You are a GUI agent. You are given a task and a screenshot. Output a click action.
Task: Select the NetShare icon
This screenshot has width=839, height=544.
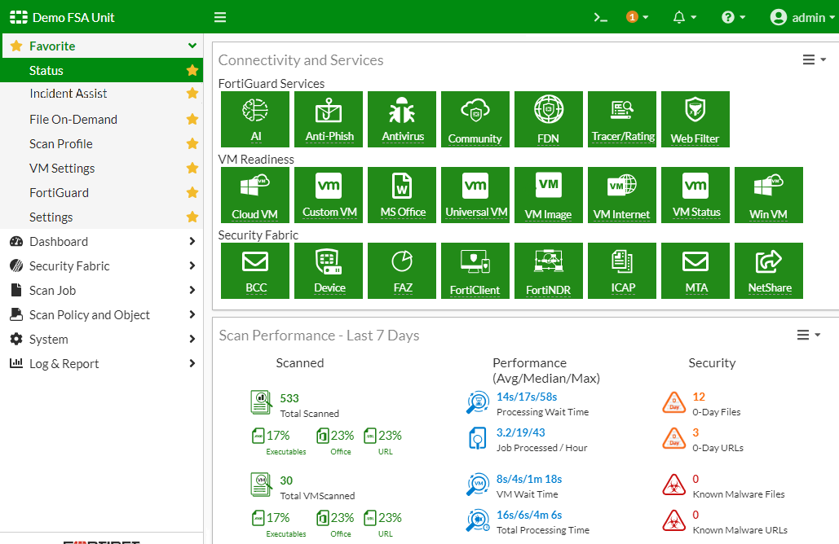tap(768, 270)
